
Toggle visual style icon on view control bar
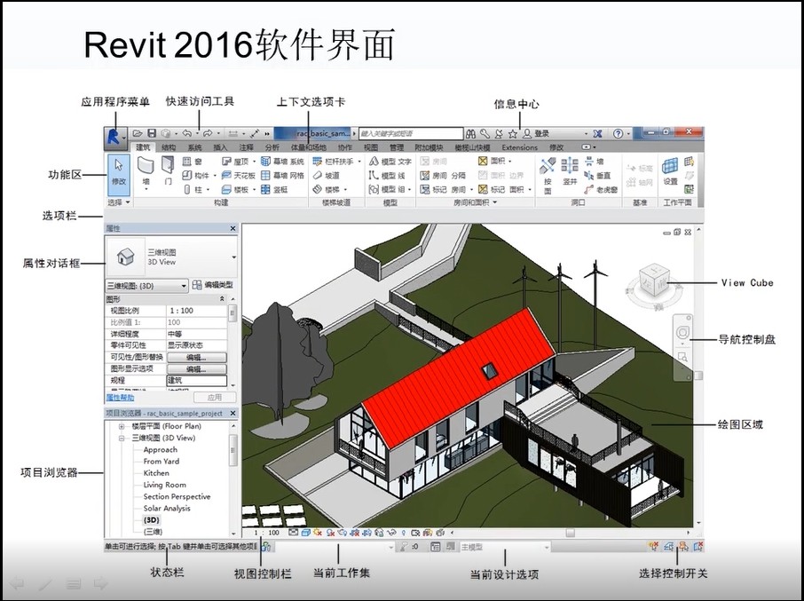pos(305,533)
